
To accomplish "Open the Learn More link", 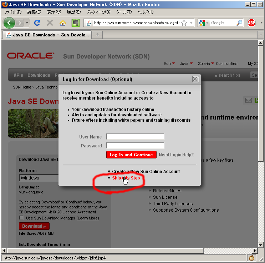I will click(x=88, y=218).
